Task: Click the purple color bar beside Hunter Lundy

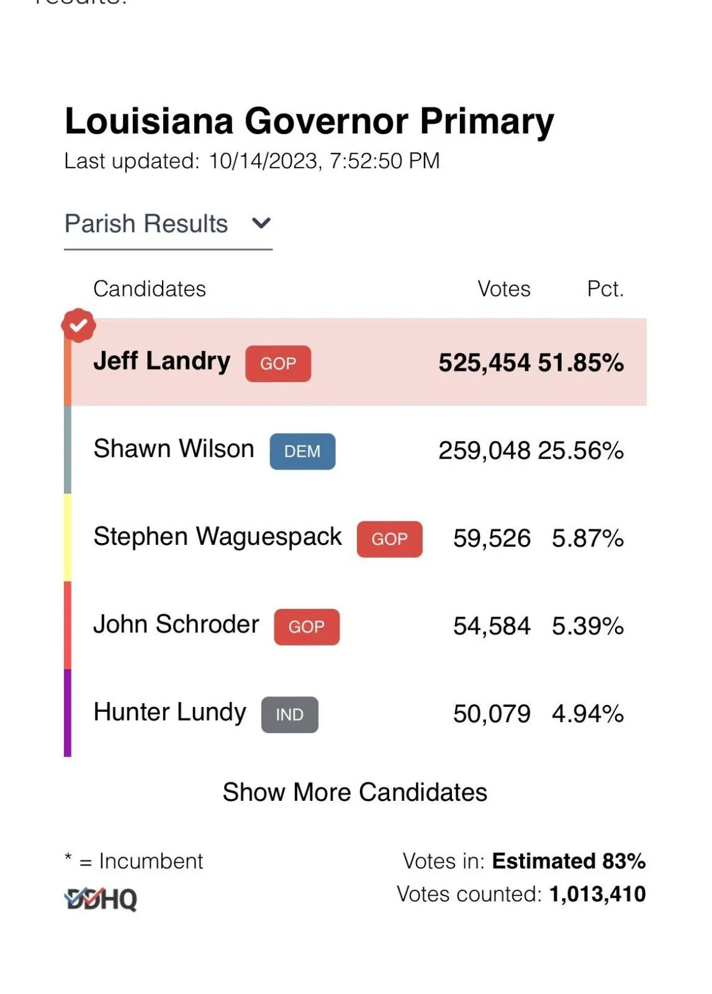Action: pos(68,713)
